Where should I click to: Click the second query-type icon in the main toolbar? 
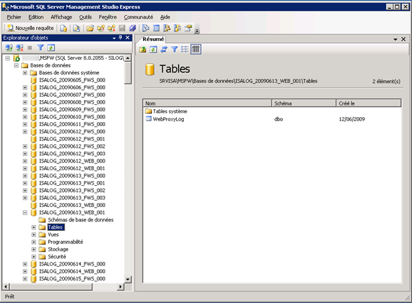(76, 28)
